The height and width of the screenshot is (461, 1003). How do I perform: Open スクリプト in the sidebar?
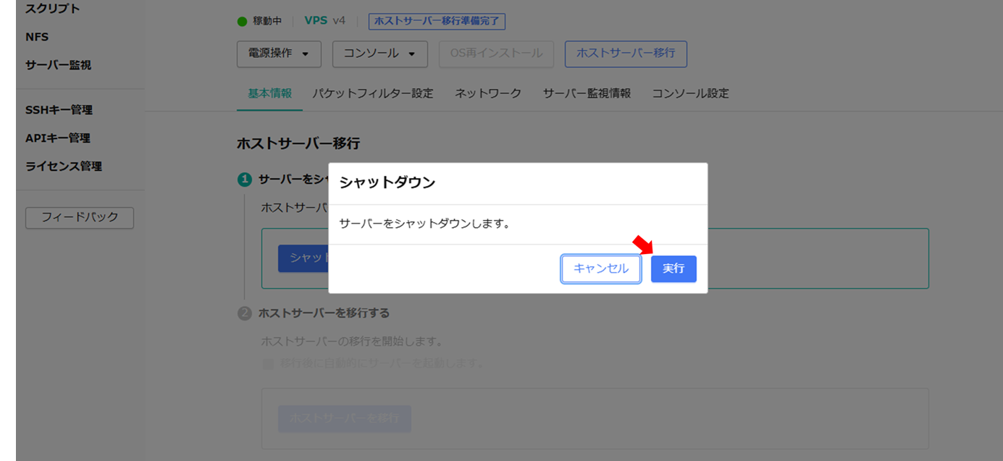click(53, 9)
